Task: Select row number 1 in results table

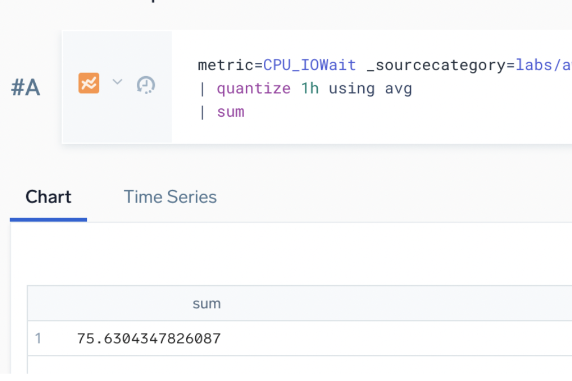Action: 38,339
